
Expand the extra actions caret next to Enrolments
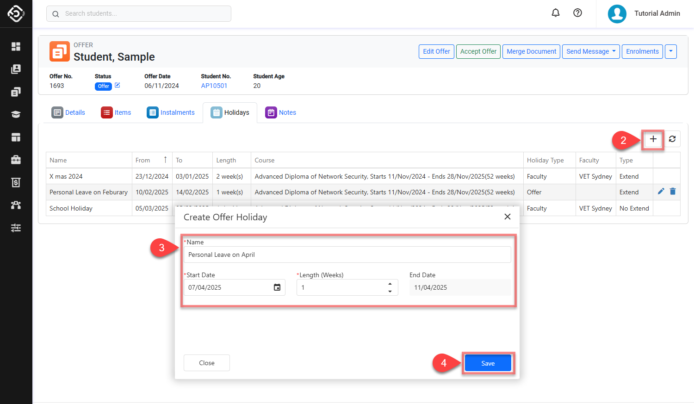(x=670, y=51)
